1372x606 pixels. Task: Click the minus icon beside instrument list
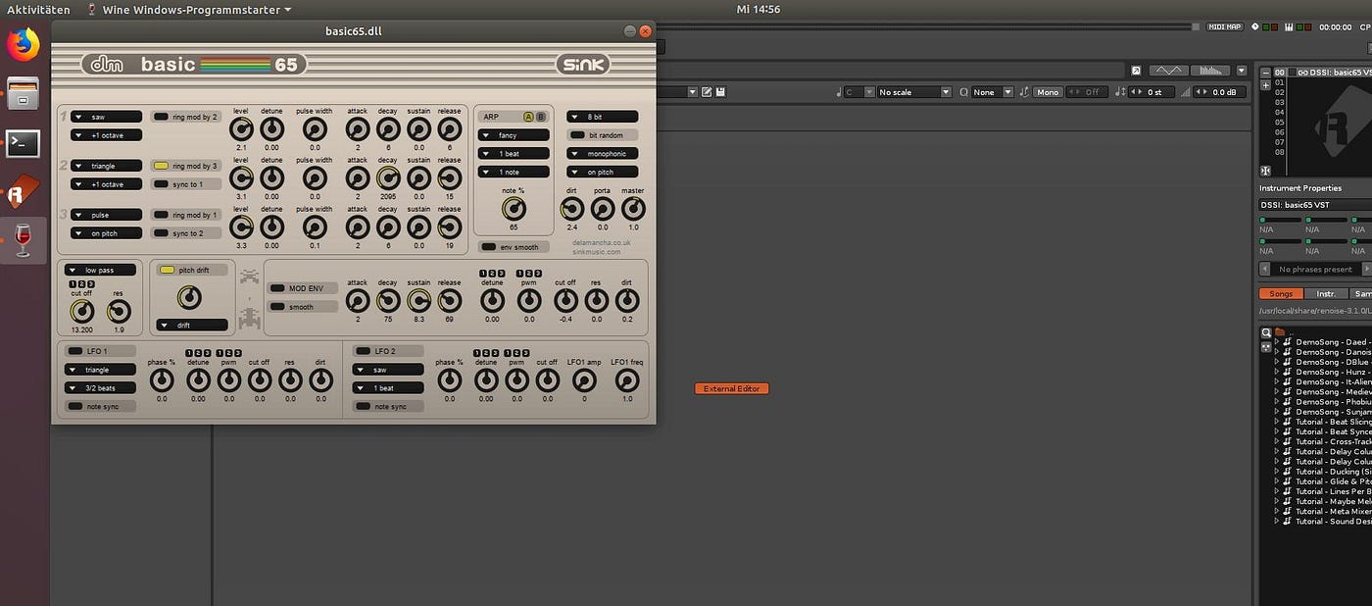[1265, 72]
